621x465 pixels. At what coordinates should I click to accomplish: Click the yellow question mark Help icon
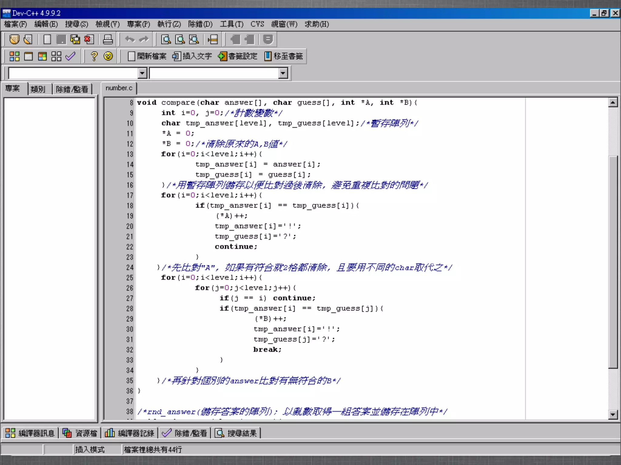pos(94,56)
